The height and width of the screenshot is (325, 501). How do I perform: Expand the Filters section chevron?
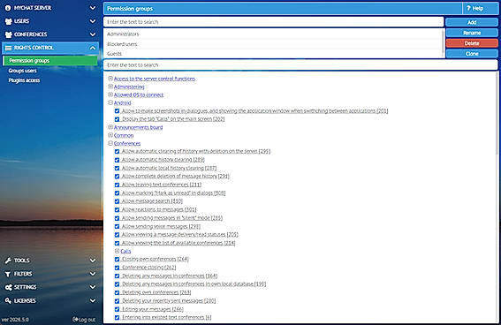(x=93, y=274)
